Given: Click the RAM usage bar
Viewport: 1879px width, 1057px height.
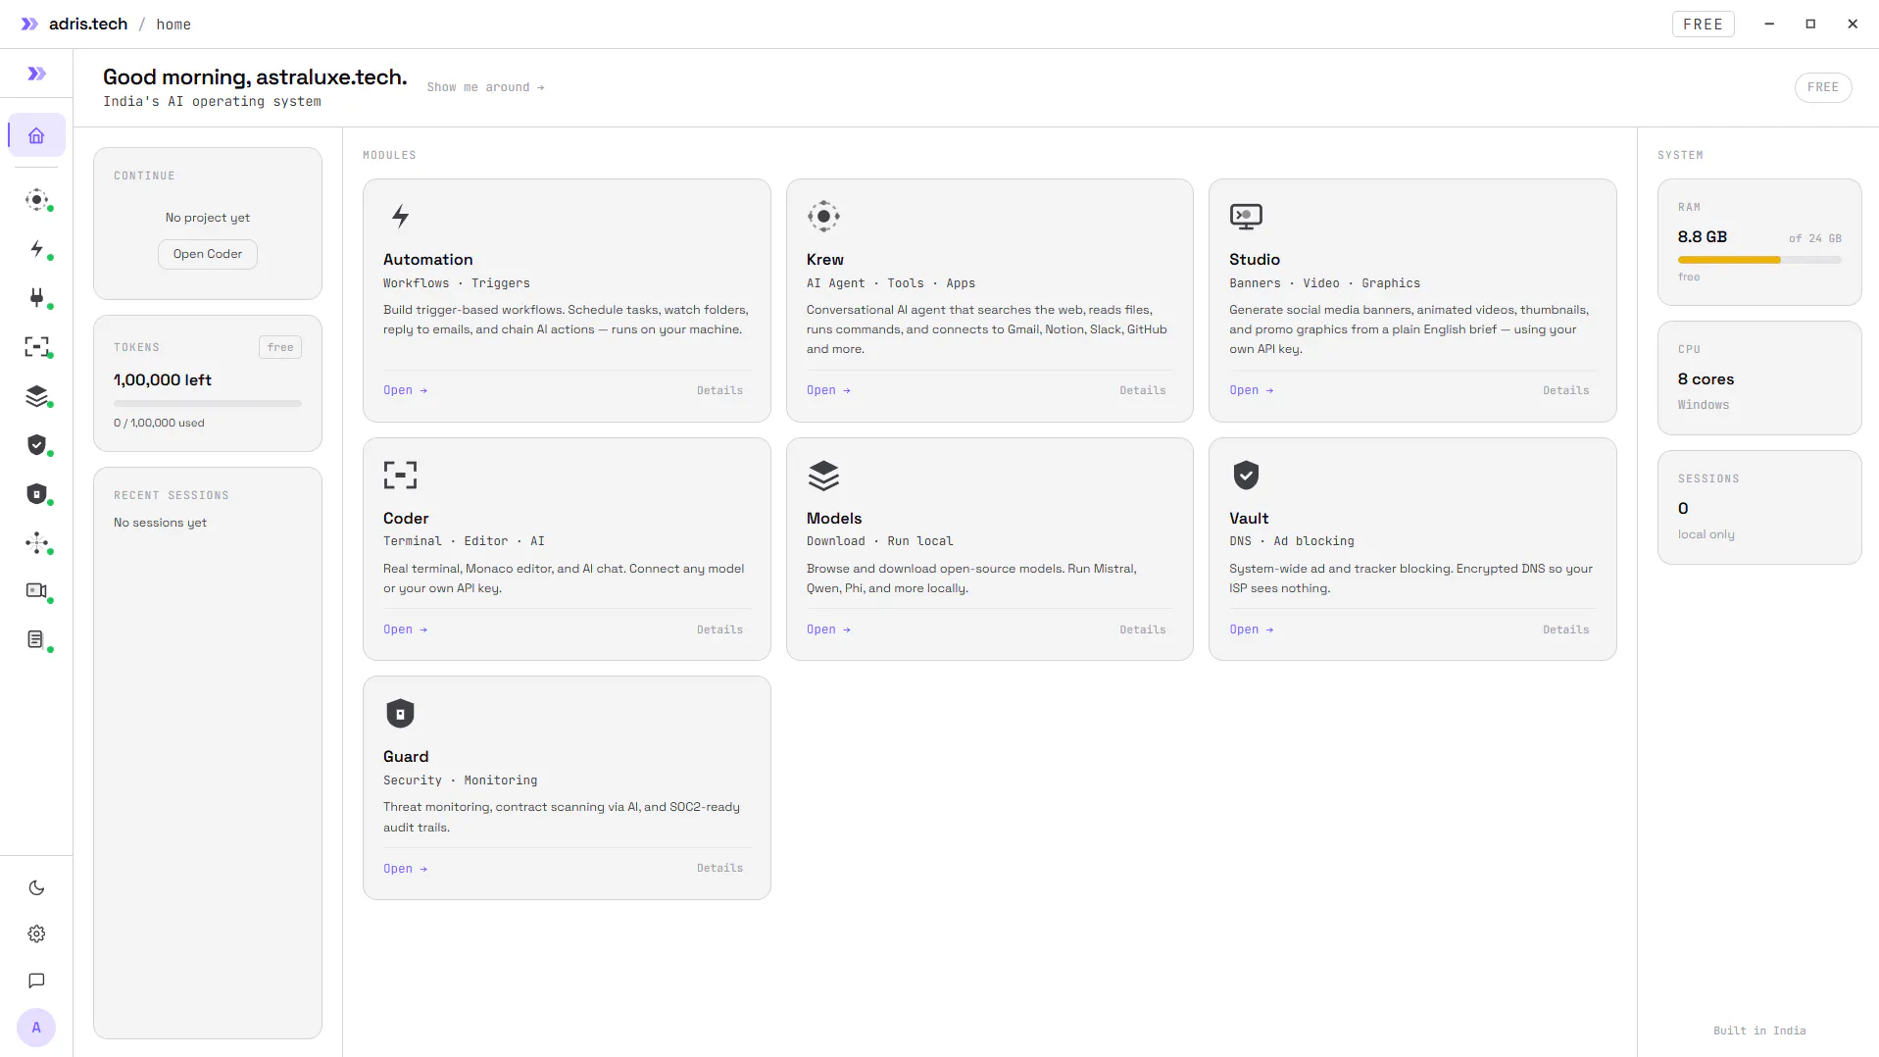Looking at the screenshot, I should point(1759,260).
